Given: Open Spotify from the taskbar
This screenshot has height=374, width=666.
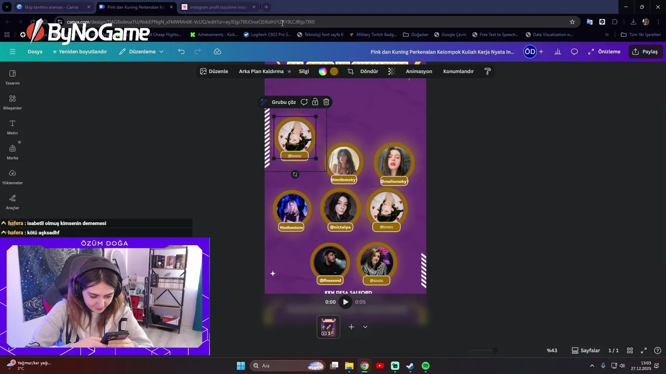Looking at the screenshot, I should point(426,366).
